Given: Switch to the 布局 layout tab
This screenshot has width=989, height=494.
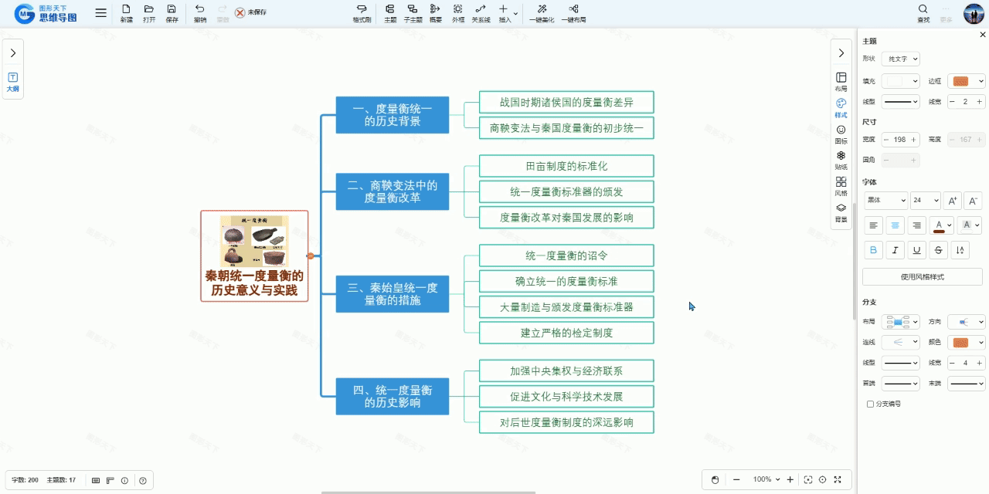Looking at the screenshot, I should tap(841, 82).
